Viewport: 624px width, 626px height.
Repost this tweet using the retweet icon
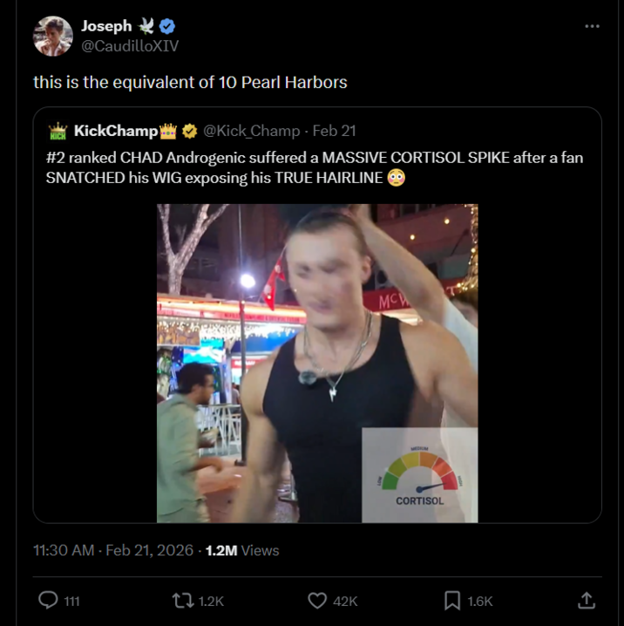(x=182, y=600)
